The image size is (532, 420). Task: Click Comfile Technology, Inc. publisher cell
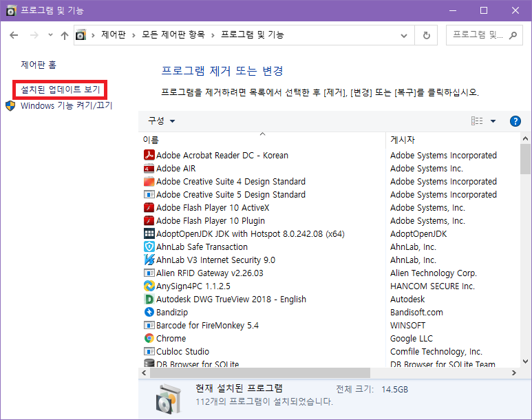click(x=436, y=351)
